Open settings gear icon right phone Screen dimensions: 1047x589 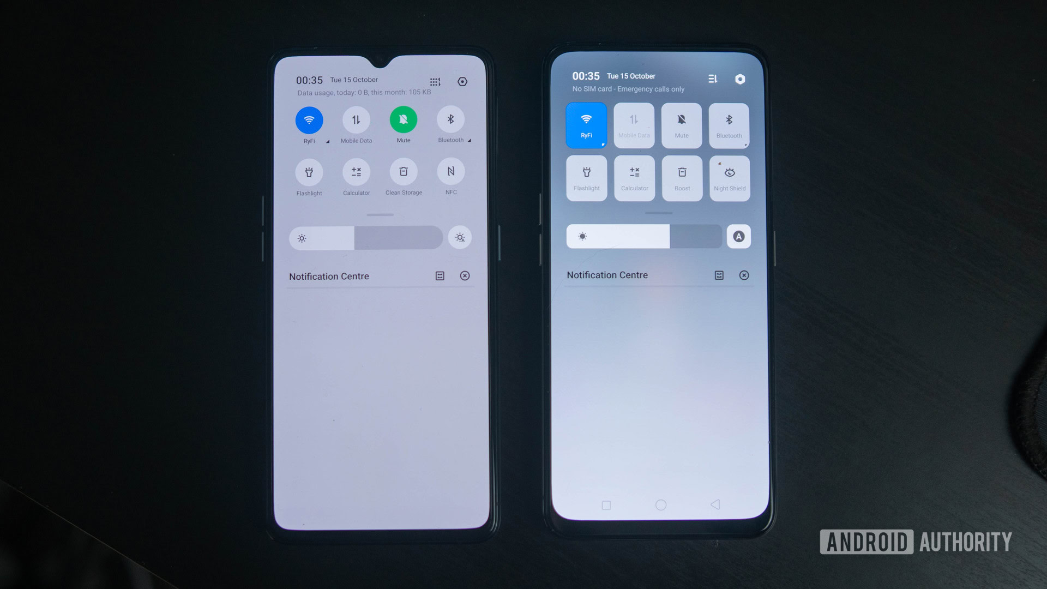pyautogui.click(x=740, y=79)
